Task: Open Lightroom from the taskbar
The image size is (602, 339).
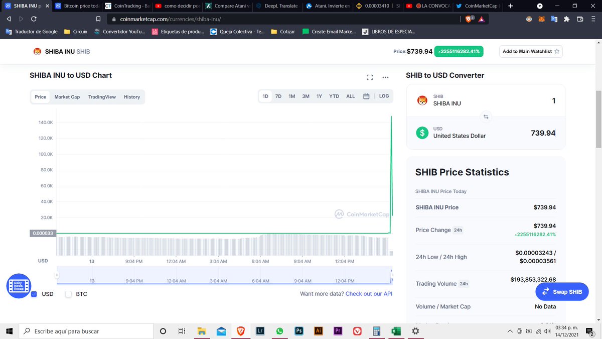Action: tap(260, 331)
